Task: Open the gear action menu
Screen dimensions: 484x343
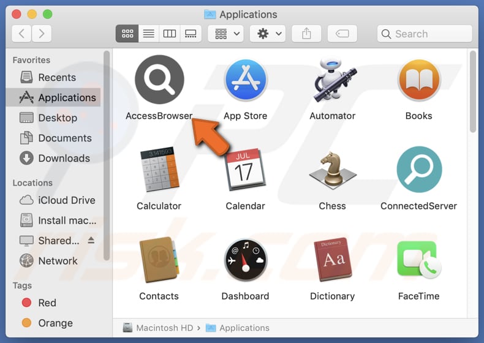Action: [x=267, y=33]
